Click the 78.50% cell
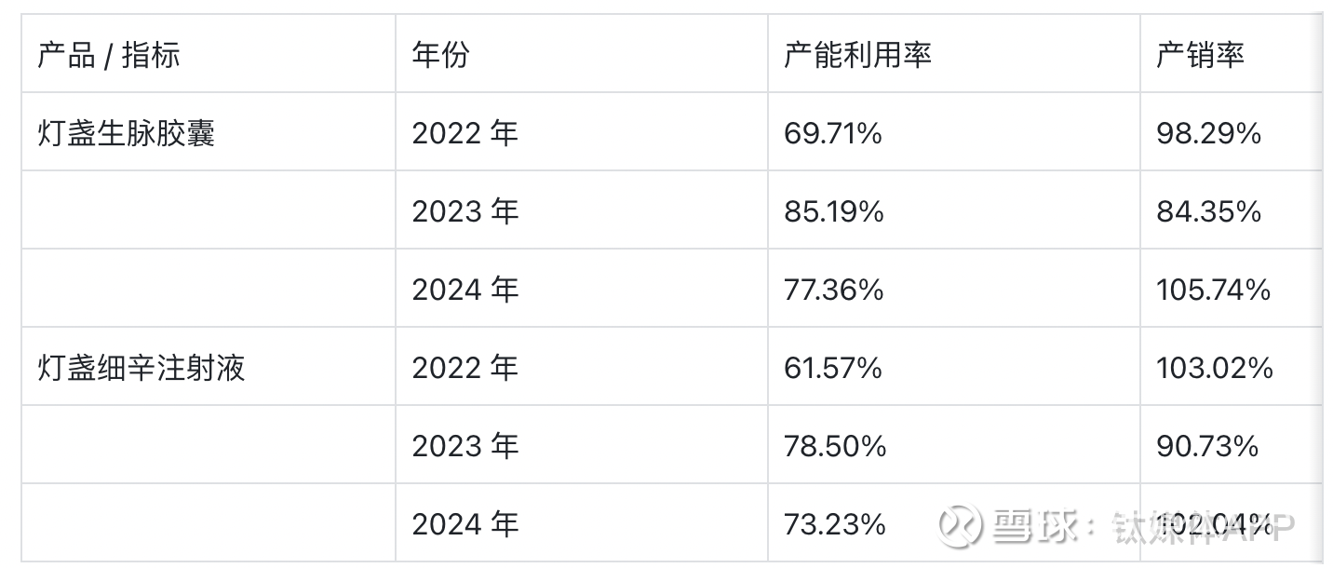1333x568 pixels. coord(835,447)
